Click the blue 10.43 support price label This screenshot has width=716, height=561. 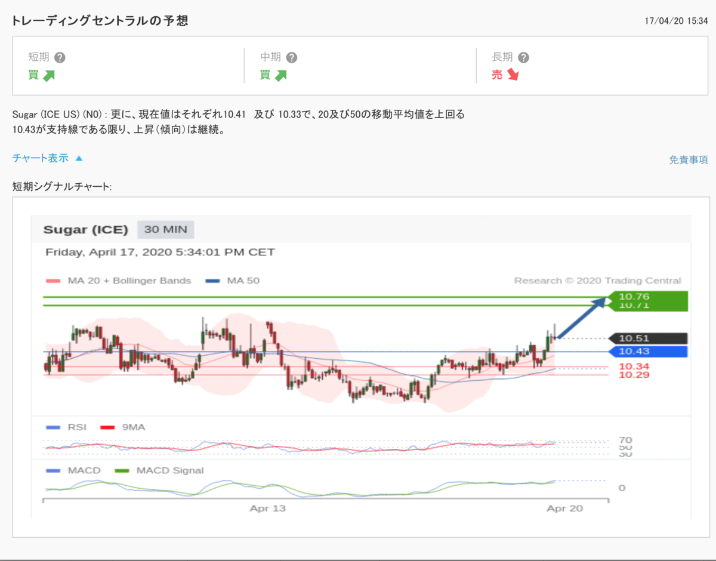pos(648,352)
